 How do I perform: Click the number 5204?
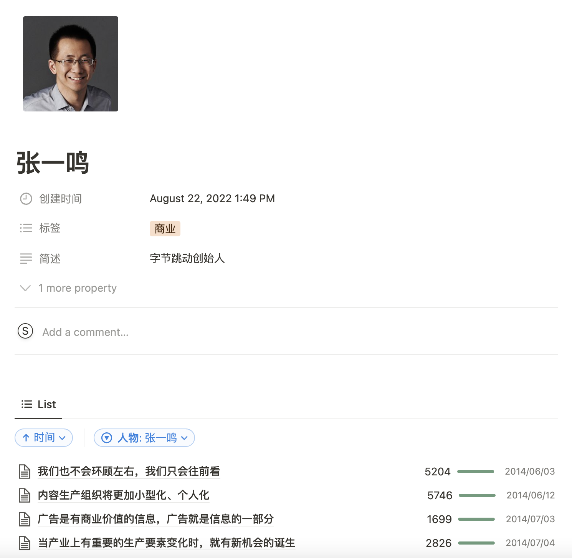click(438, 472)
